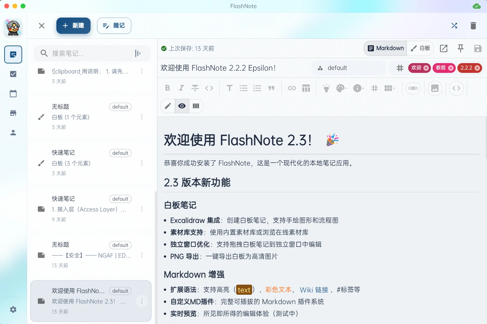Insert code block with circular button

pyautogui.click(x=456, y=88)
